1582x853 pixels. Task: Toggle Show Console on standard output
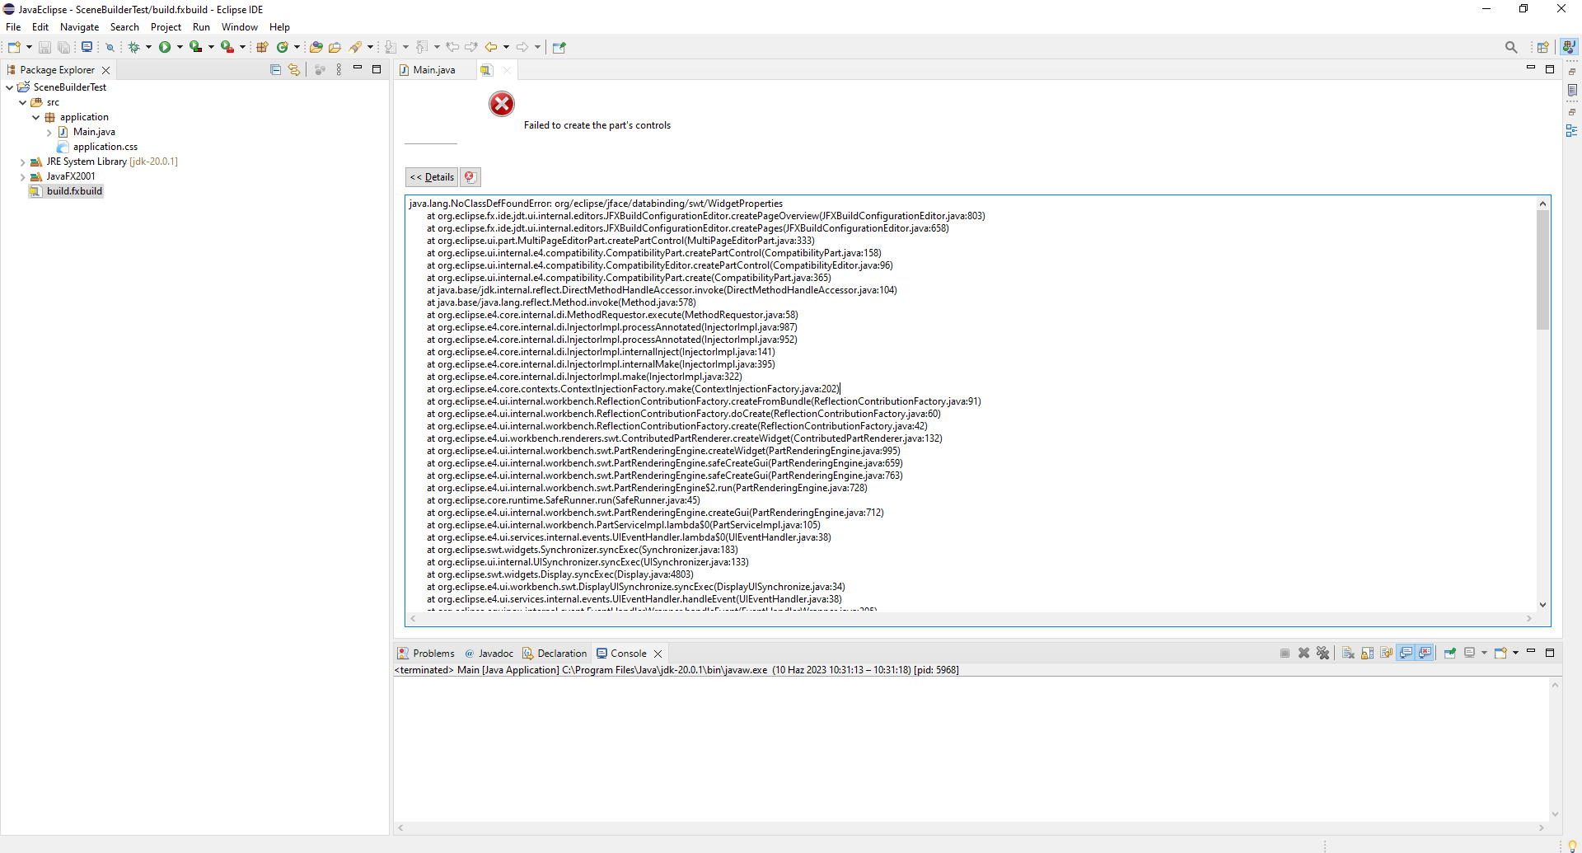[1406, 653]
